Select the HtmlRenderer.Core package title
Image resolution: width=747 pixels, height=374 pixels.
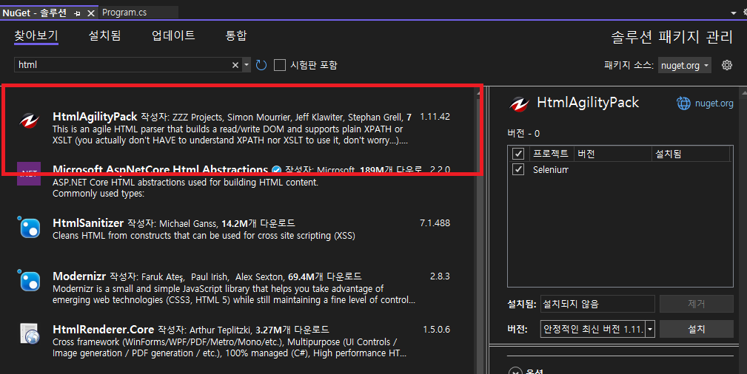(x=104, y=329)
